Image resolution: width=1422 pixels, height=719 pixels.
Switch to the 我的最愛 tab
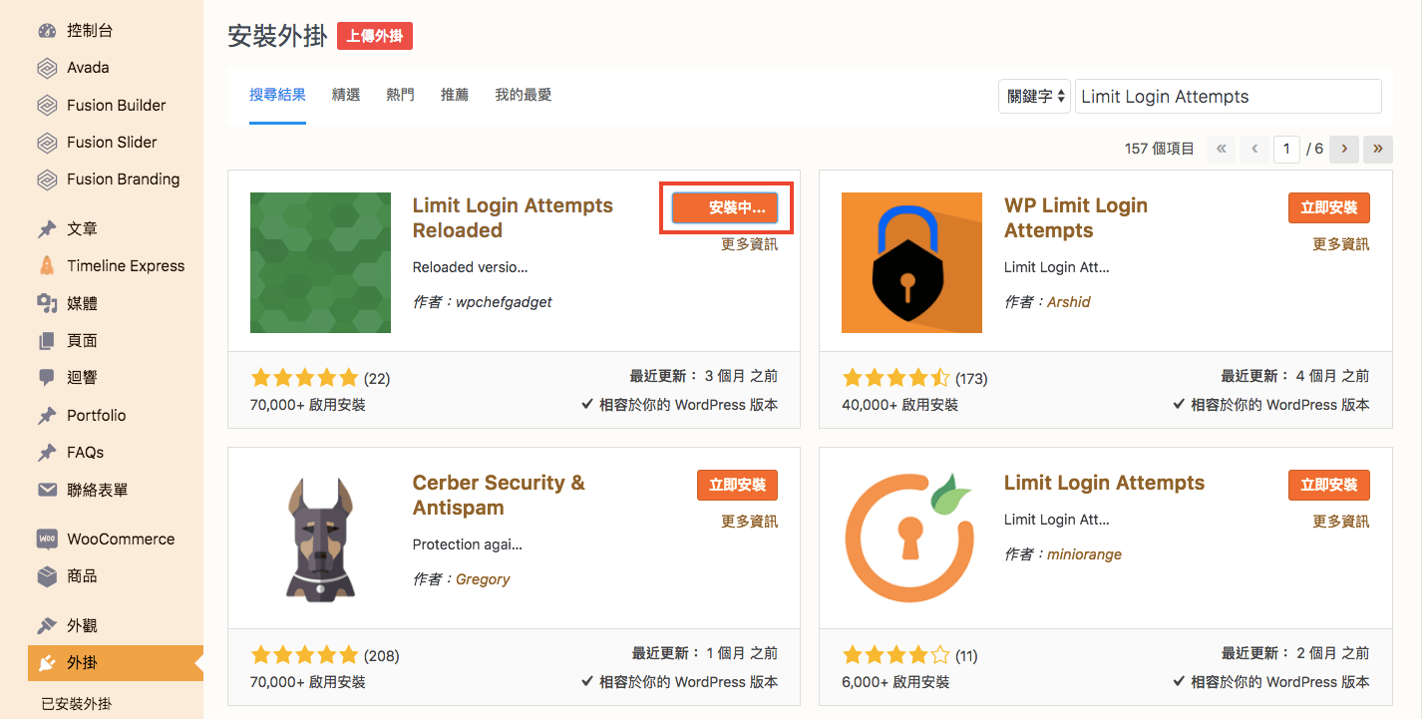pos(524,95)
